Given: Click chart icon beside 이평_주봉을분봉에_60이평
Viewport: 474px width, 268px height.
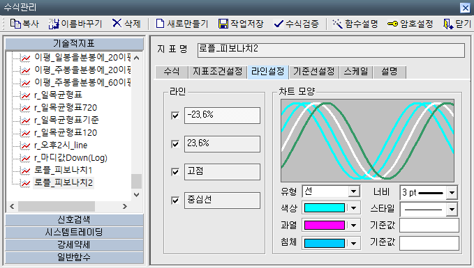Looking at the screenshot, I should point(26,83).
